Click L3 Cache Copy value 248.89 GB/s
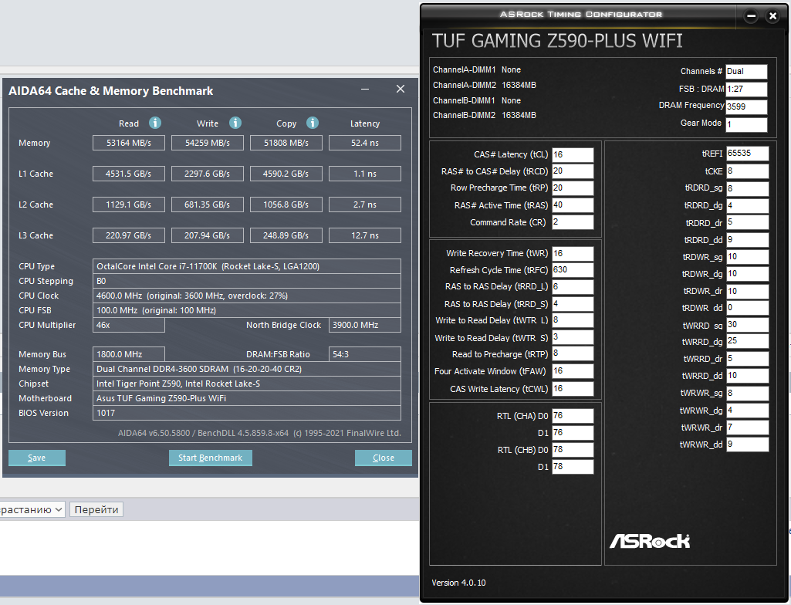The height and width of the screenshot is (605, 791). 286,235
